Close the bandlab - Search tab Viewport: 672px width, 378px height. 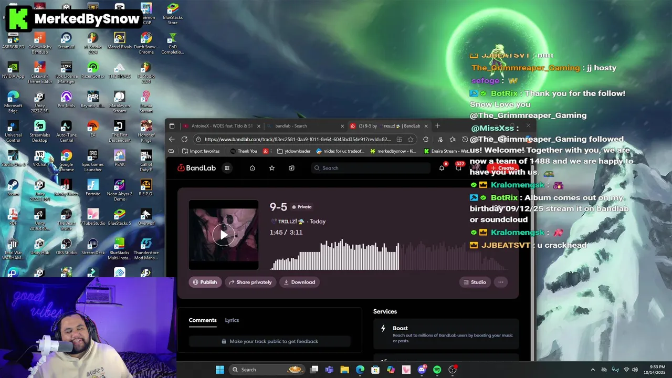pyautogui.click(x=343, y=126)
